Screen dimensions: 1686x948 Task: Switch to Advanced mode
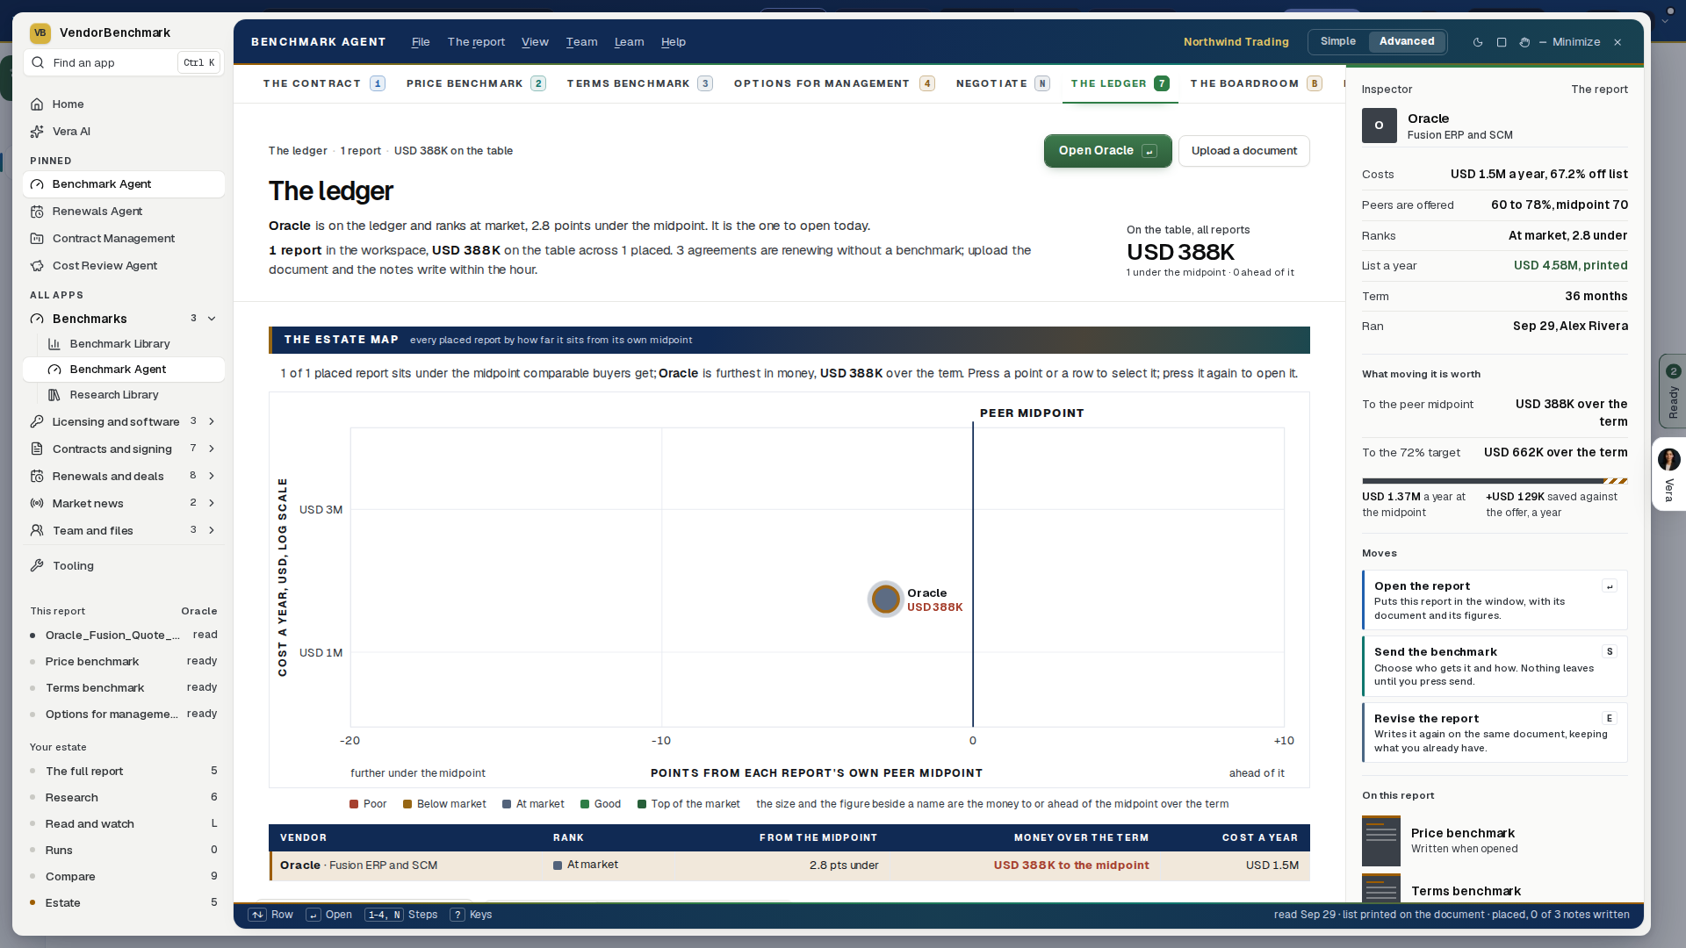tap(1407, 41)
